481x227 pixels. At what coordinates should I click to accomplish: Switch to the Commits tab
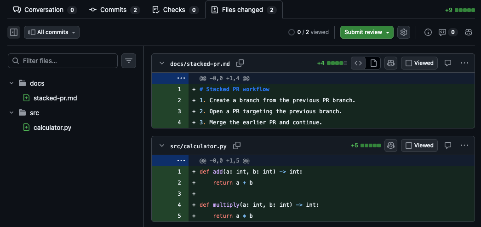(x=115, y=10)
